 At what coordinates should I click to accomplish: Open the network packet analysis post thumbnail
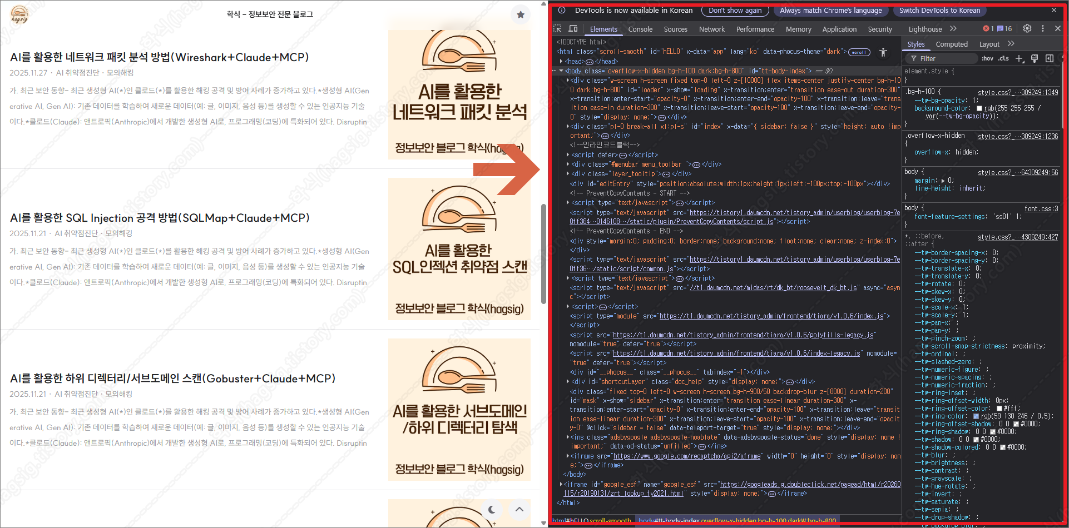[459, 94]
